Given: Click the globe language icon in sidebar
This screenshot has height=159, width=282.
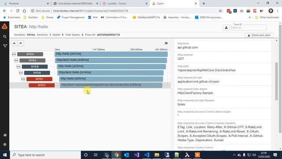Looking at the screenshot, I should (x=5, y=144).
